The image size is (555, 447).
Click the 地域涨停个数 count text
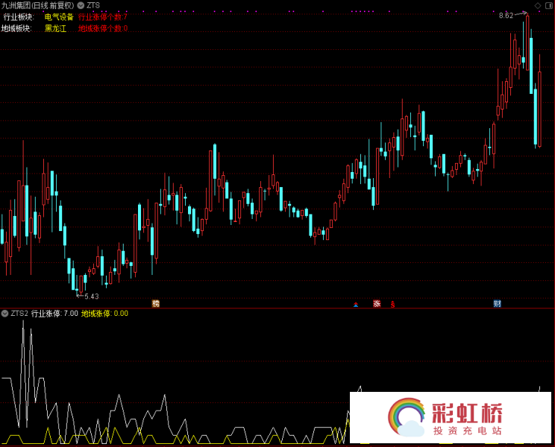pyautogui.click(x=103, y=28)
